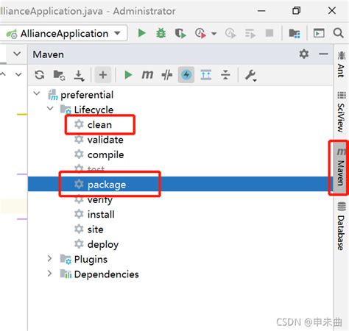The image size is (349, 331).
Task: Expand the Plugins node
Action: (49, 259)
